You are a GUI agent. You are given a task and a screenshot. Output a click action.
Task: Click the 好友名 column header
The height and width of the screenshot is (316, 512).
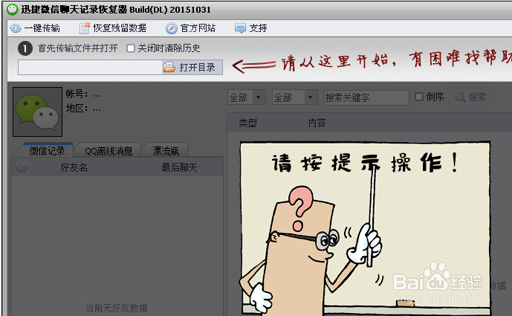tap(74, 167)
